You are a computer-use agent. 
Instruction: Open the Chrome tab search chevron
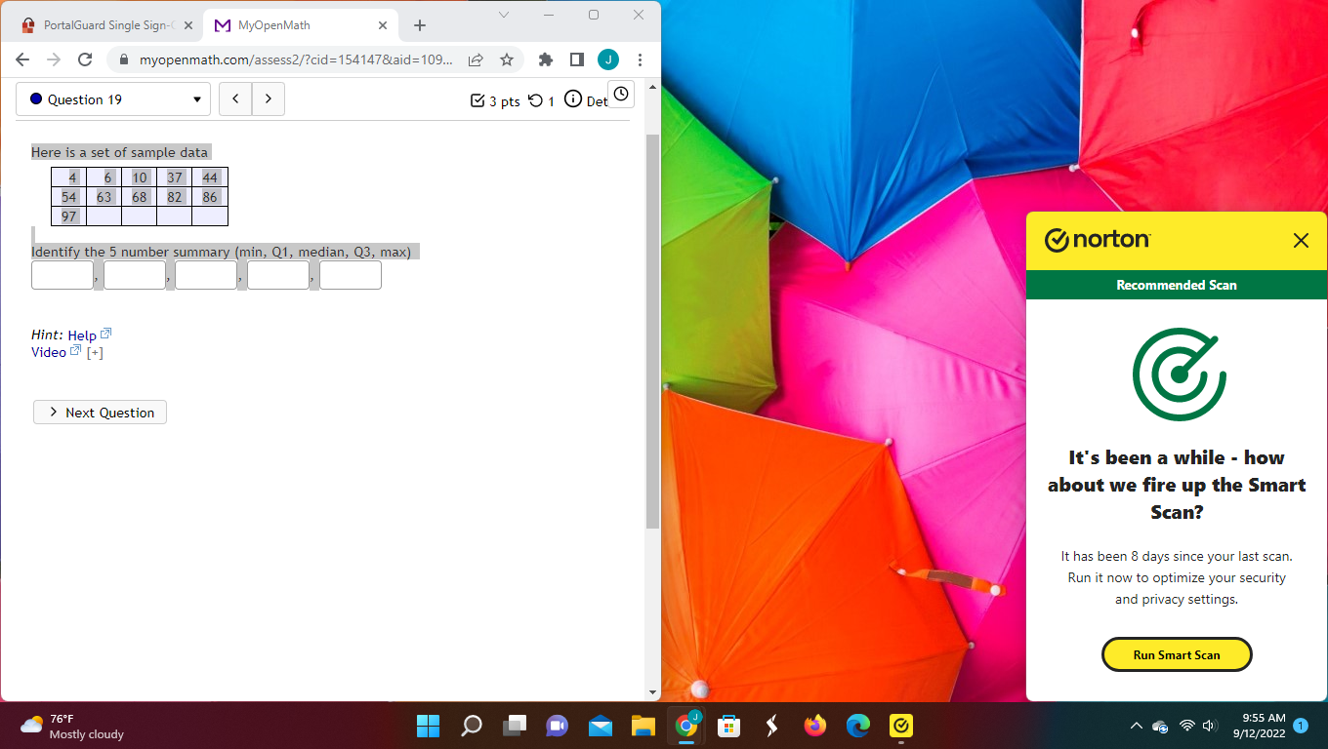(x=504, y=15)
